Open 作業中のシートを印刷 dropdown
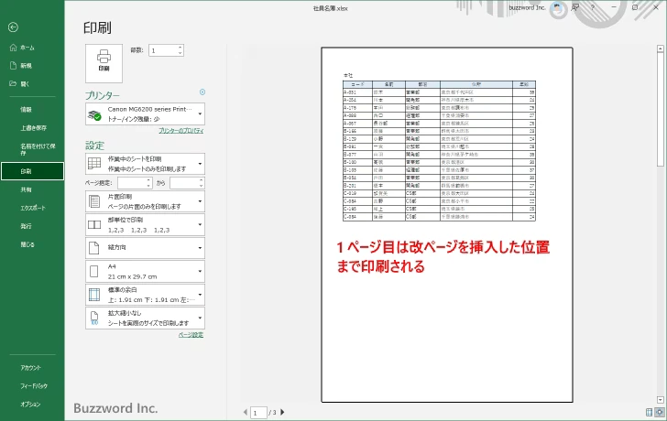The image size is (667, 421). coord(145,164)
